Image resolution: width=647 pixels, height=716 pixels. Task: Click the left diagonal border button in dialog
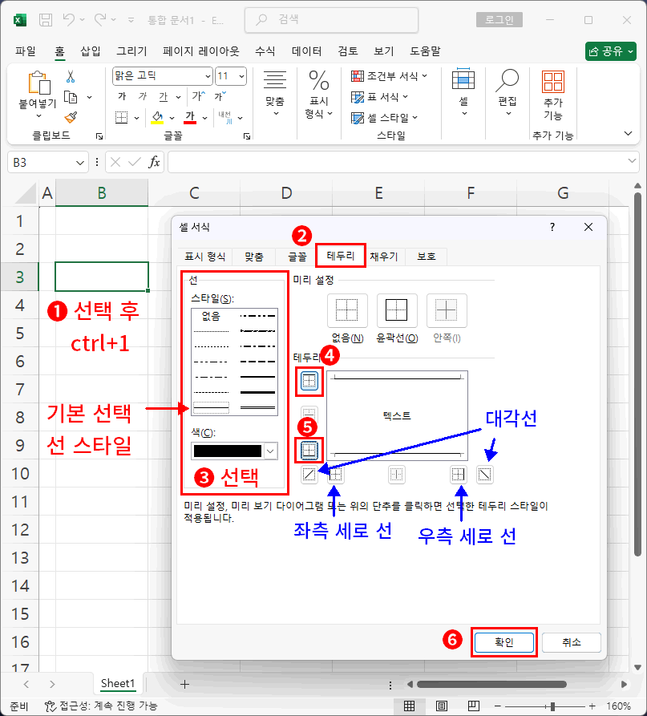309,475
